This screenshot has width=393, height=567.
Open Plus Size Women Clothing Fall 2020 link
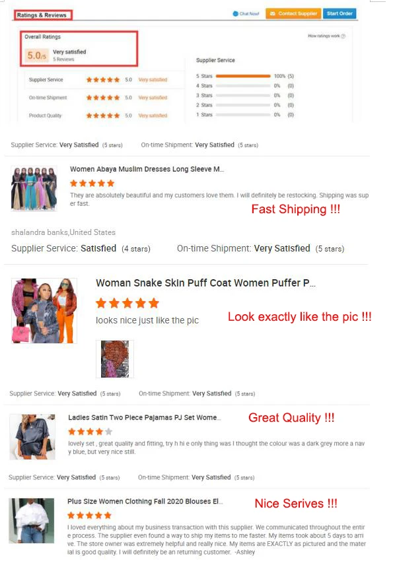[145, 502]
